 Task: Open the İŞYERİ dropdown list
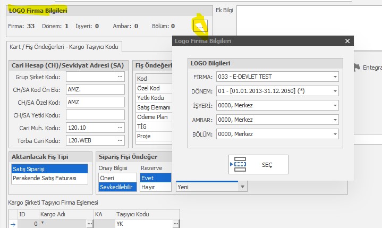pyautogui.click(x=335, y=106)
